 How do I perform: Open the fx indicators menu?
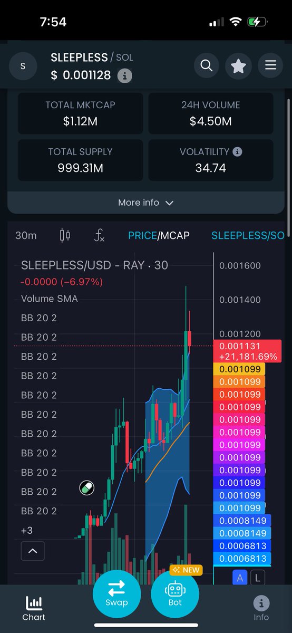tap(99, 235)
